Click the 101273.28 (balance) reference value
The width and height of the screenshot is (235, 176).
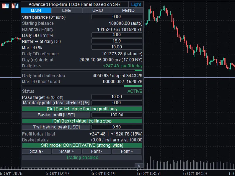[122, 54]
